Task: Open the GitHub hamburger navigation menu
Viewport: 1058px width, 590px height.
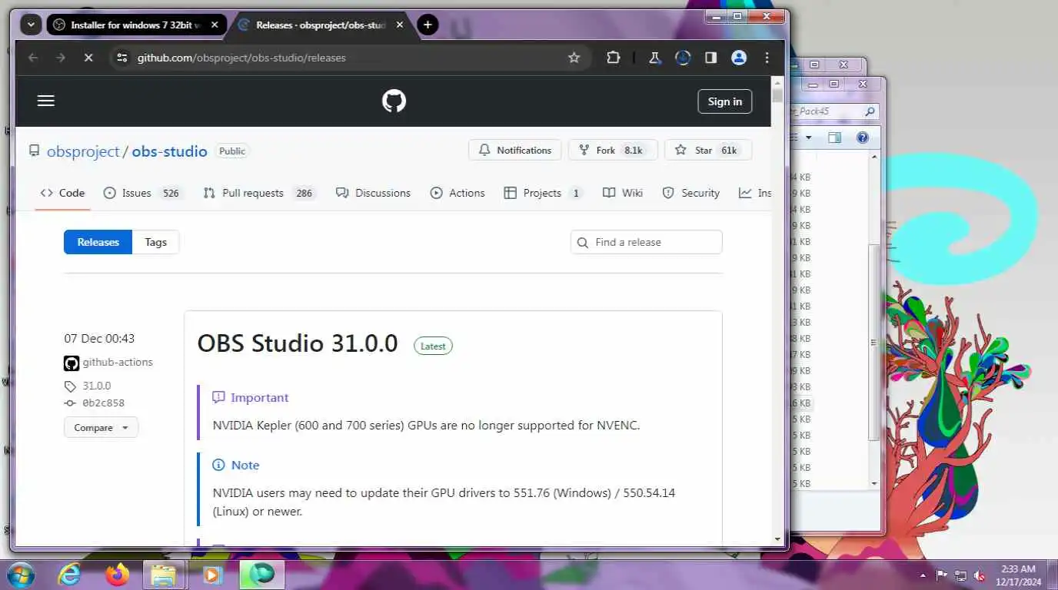Action: pyautogui.click(x=46, y=101)
